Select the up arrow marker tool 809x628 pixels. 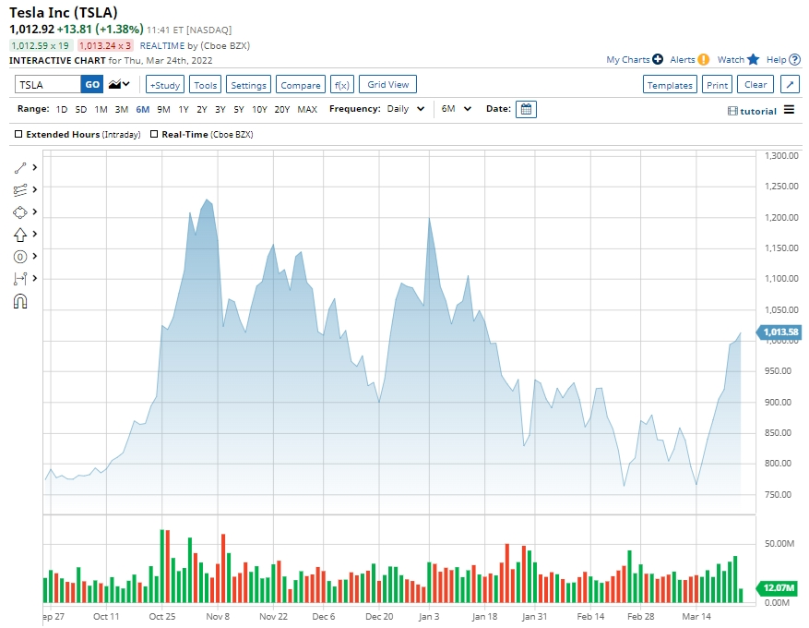click(x=20, y=235)
